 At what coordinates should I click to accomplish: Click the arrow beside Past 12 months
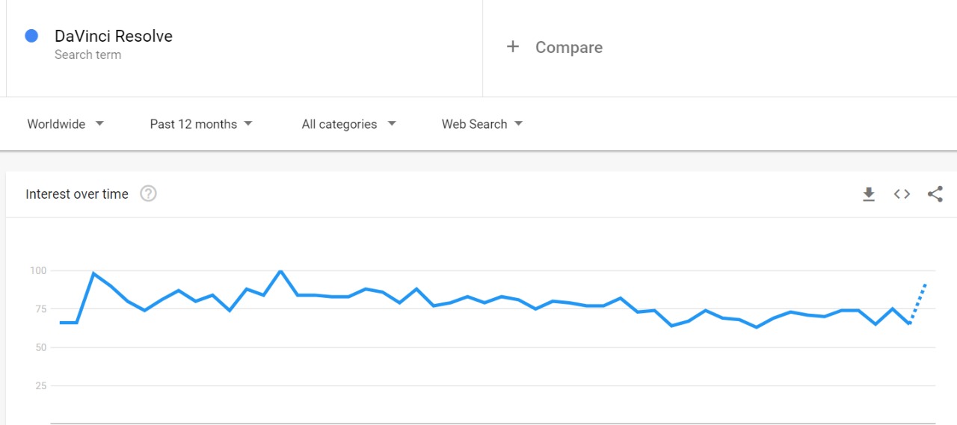coord(248,124)
